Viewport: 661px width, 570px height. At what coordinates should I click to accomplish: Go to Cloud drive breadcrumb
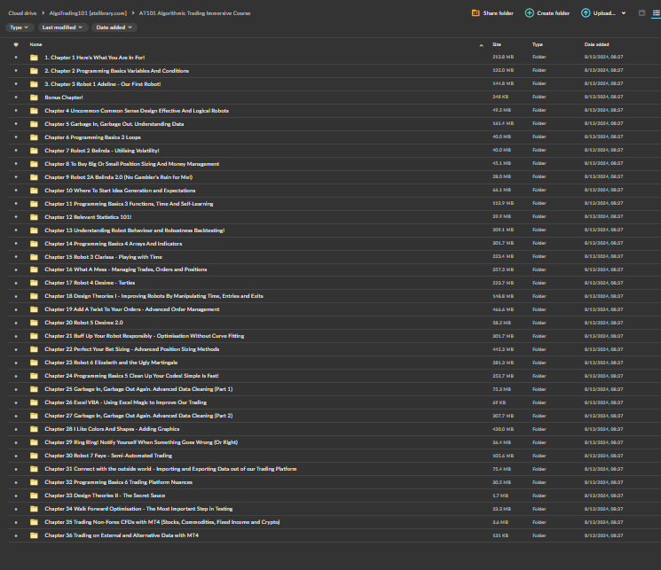22,13
